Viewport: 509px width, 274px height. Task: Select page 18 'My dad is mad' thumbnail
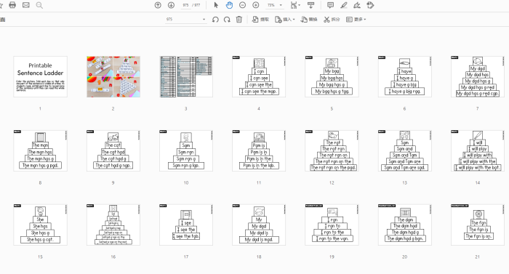pyautogui.click(x=259, y=225)
